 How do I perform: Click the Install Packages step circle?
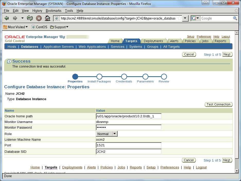click(x=99, y=77)
